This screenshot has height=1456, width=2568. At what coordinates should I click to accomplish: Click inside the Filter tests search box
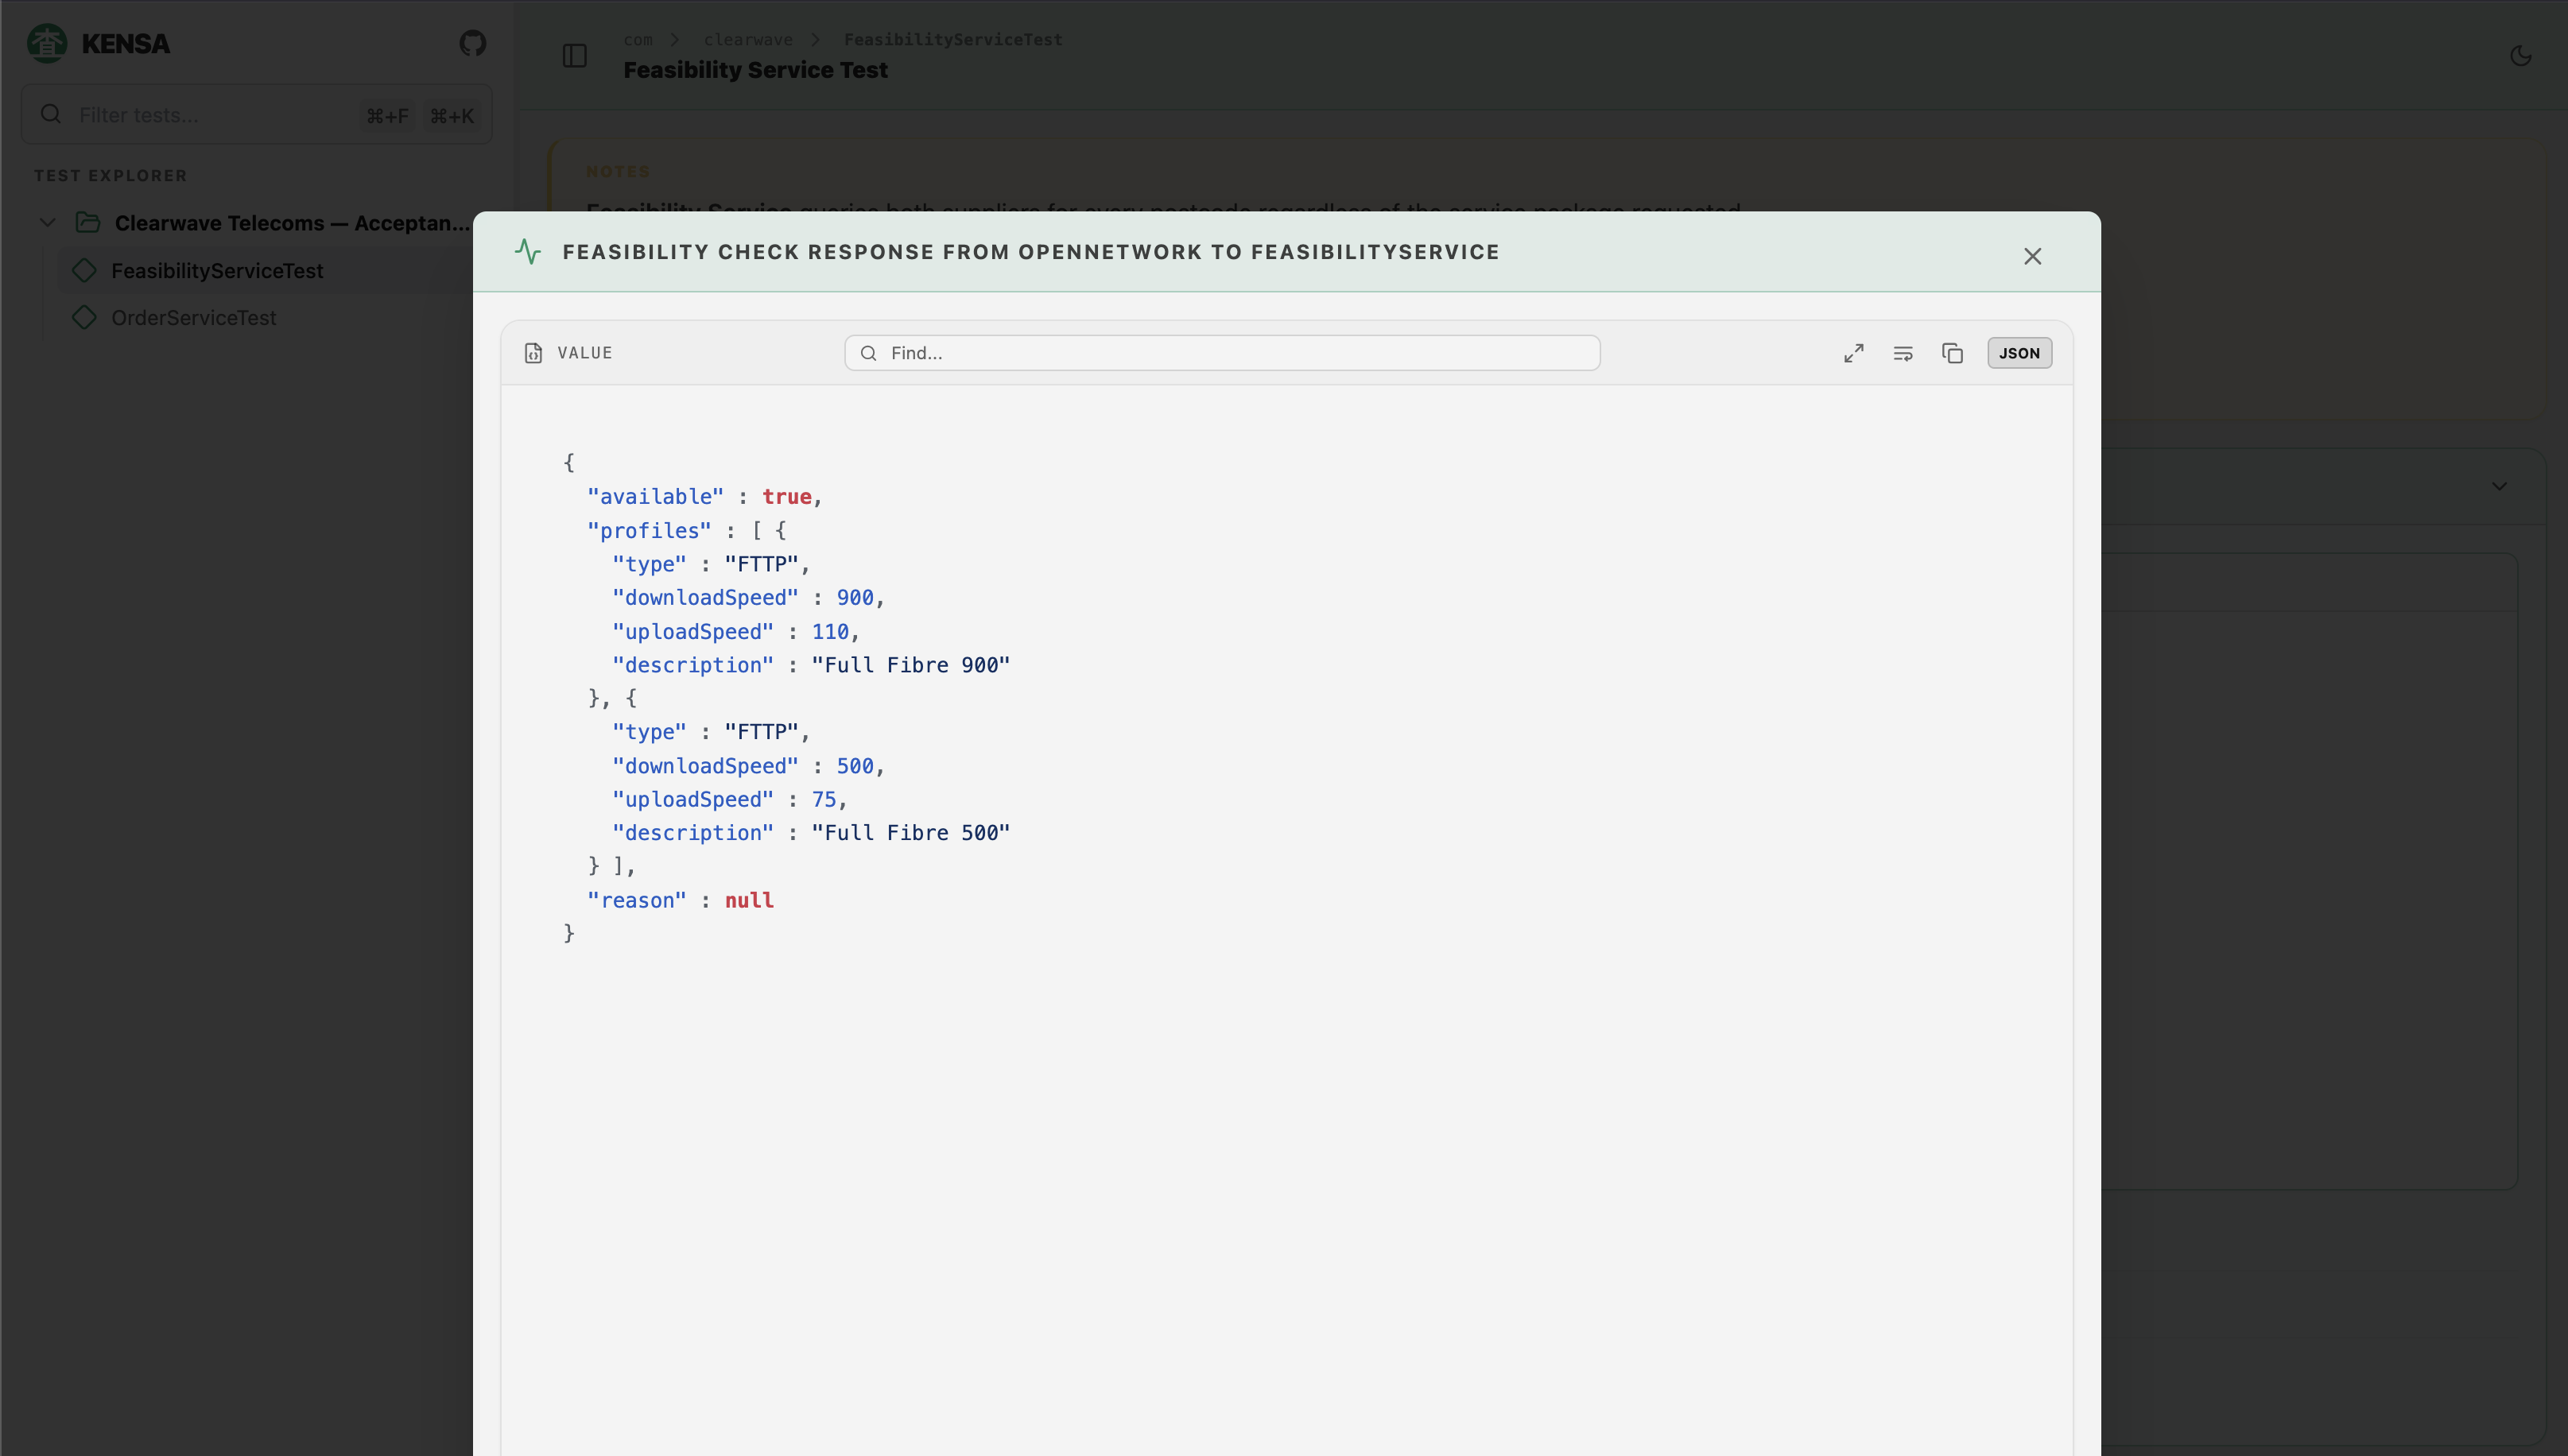pyautogui.click(x=200, y=115)
